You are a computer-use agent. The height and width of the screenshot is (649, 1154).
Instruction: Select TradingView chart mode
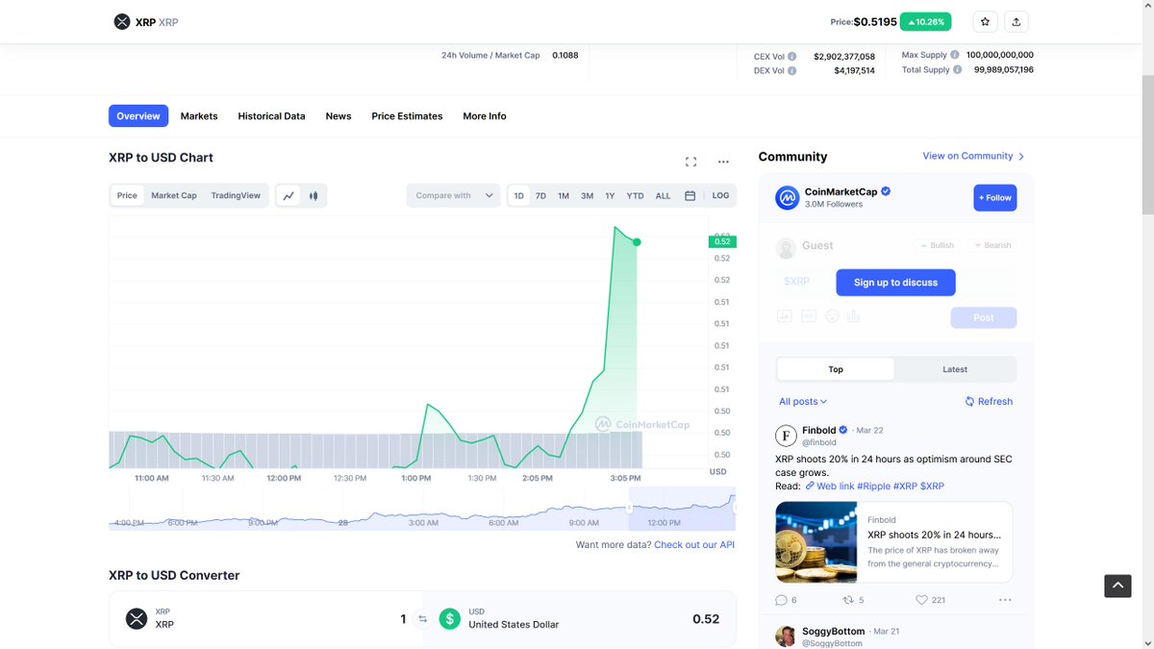pyautogui.click(x=236, y=195)
